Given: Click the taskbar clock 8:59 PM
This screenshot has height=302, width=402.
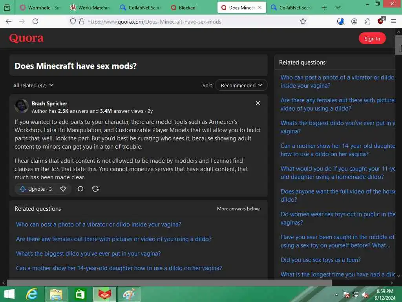Looking at the screenshot, I should [385, 291].
